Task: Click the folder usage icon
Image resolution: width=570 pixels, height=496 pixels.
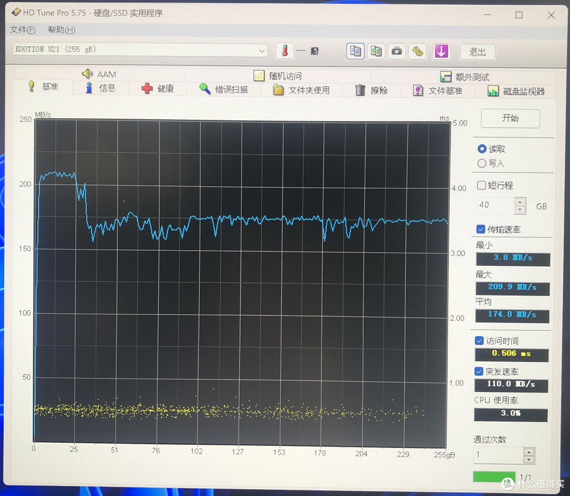Action: 278,90
